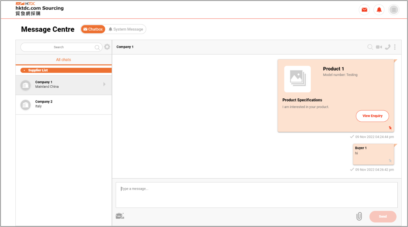408x227 pixels.
Task: Open the conversation more options menu
Action: (395, 47)
